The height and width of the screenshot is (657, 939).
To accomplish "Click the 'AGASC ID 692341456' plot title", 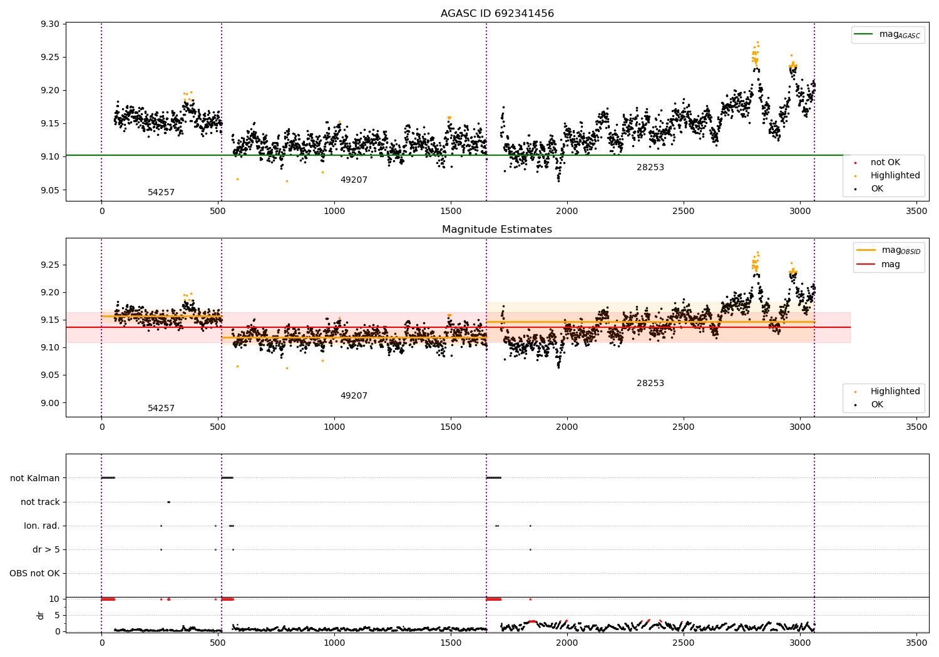I will click(497, 14).
